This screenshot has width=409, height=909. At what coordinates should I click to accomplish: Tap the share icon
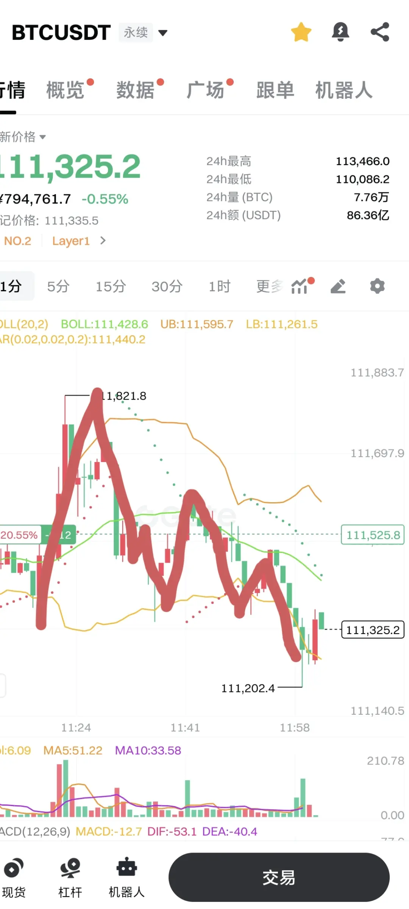[380, 32]
